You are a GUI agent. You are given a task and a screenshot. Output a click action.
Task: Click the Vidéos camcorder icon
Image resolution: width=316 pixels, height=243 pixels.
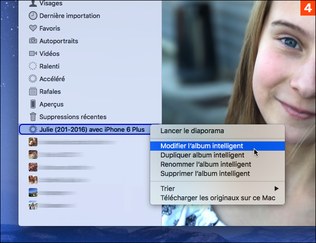[33, 53]
